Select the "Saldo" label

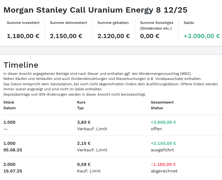[189, 23]
